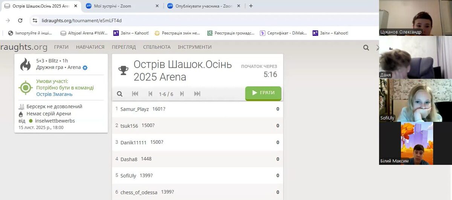The image size is (452, 200).
Task: Open the СПІЛЬНОТА menu
Action: pos(157,47)
